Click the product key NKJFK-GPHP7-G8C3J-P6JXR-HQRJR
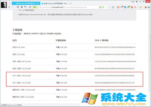Screen dimensions: 151x107 coord(42,34)
